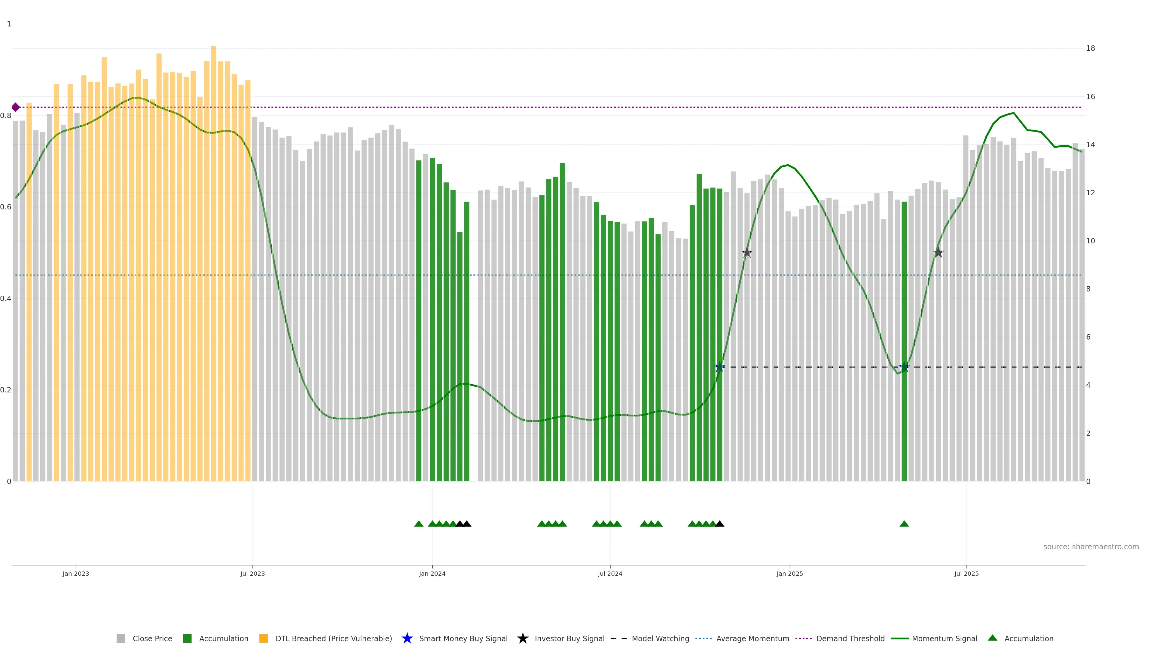Screen dimensions: 1154x649
Task: Click the investor buy star near June 2025
Action: click(938, 253)
